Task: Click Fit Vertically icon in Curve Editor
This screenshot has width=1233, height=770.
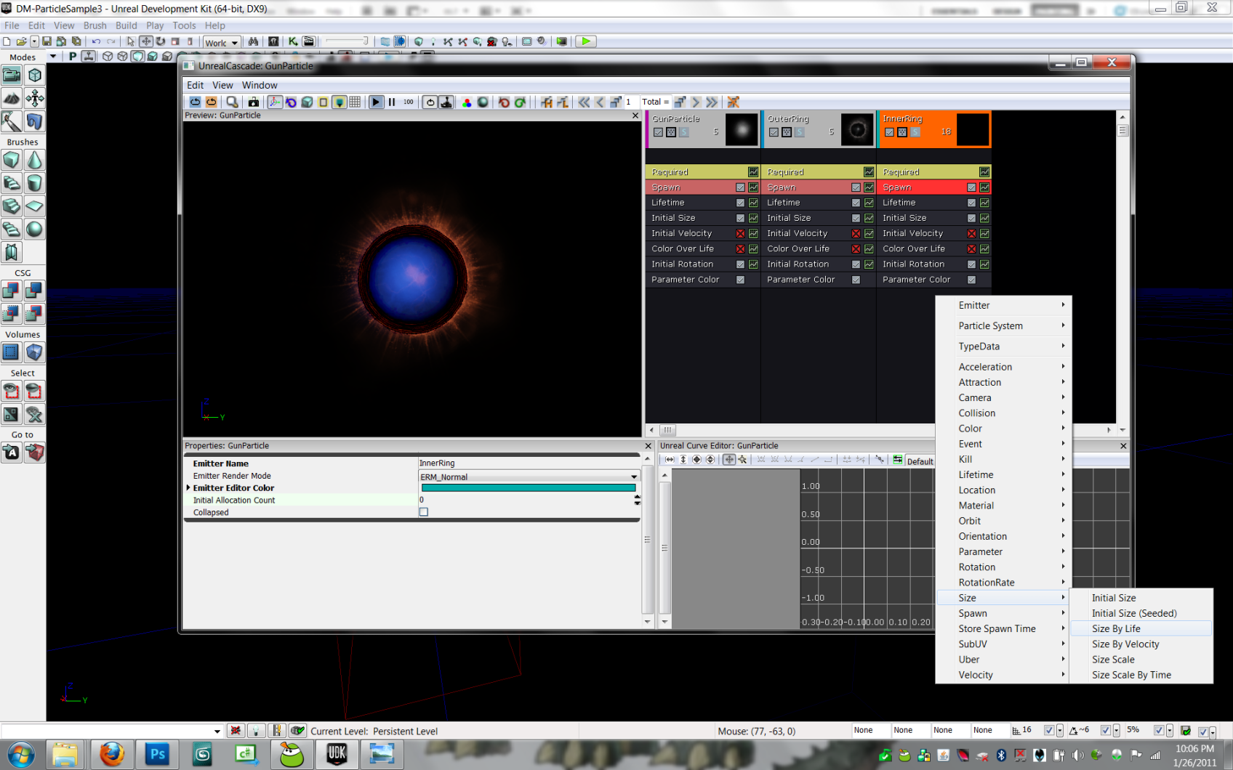Action: click(x=683, y=460)
